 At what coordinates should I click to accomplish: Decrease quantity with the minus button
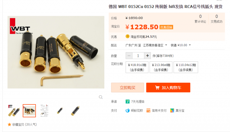click(x=129, y=56)
